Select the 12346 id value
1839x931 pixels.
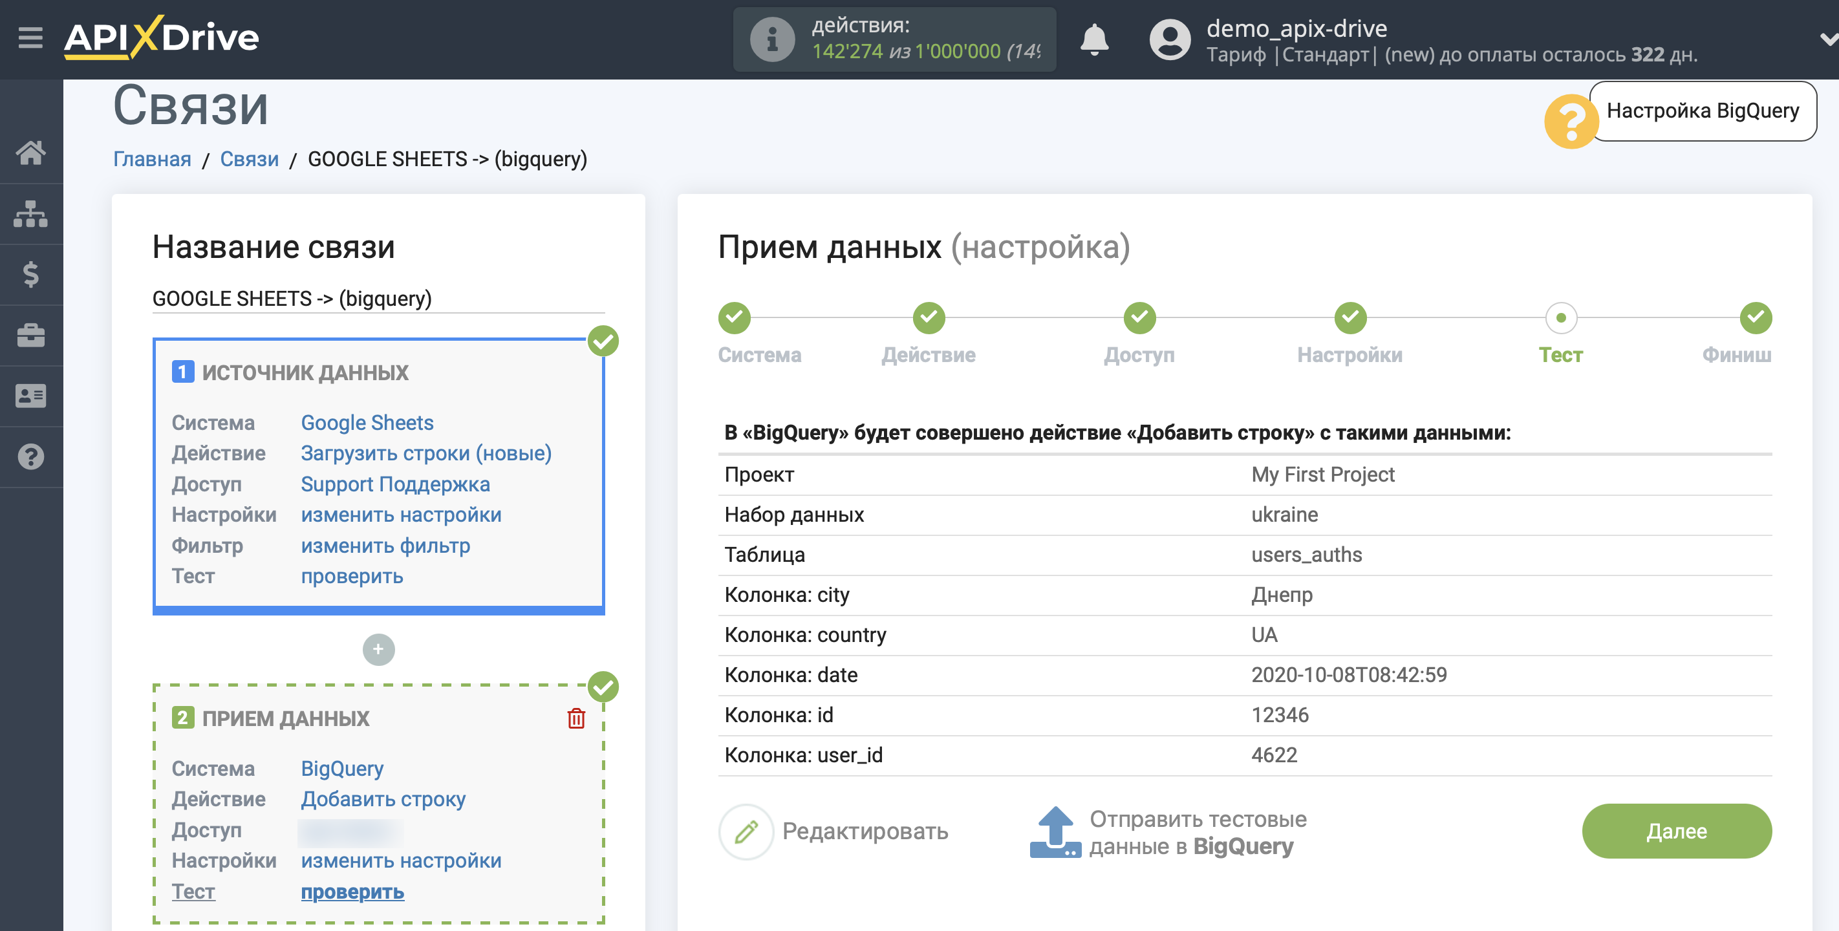click(x=1280, y=714)
